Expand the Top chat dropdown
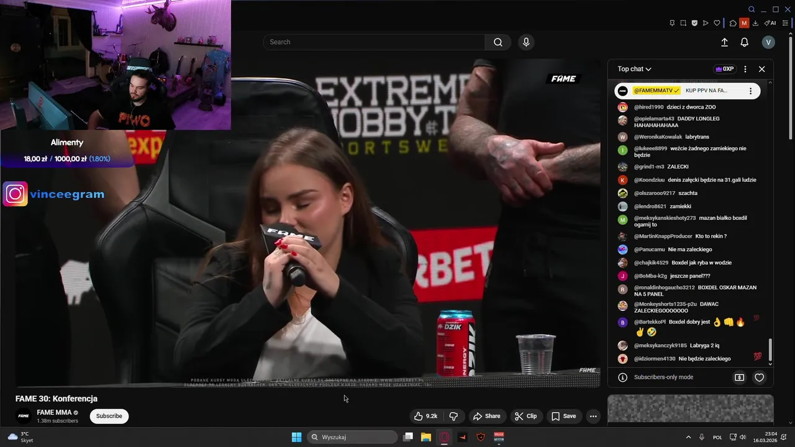The image size is (795, 447). (634, 69)
